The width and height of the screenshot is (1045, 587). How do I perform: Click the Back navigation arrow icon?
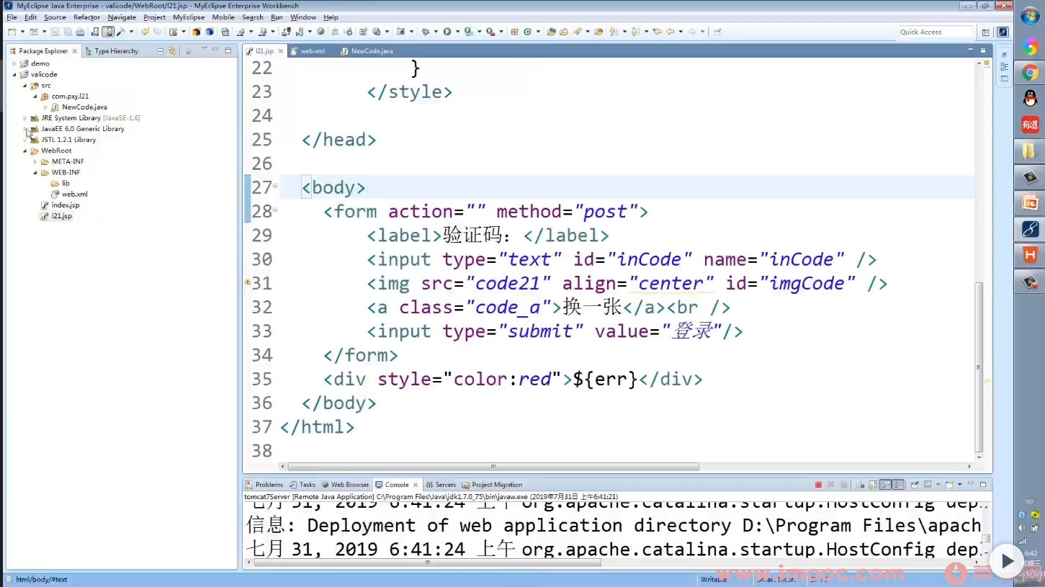[670, 32]
